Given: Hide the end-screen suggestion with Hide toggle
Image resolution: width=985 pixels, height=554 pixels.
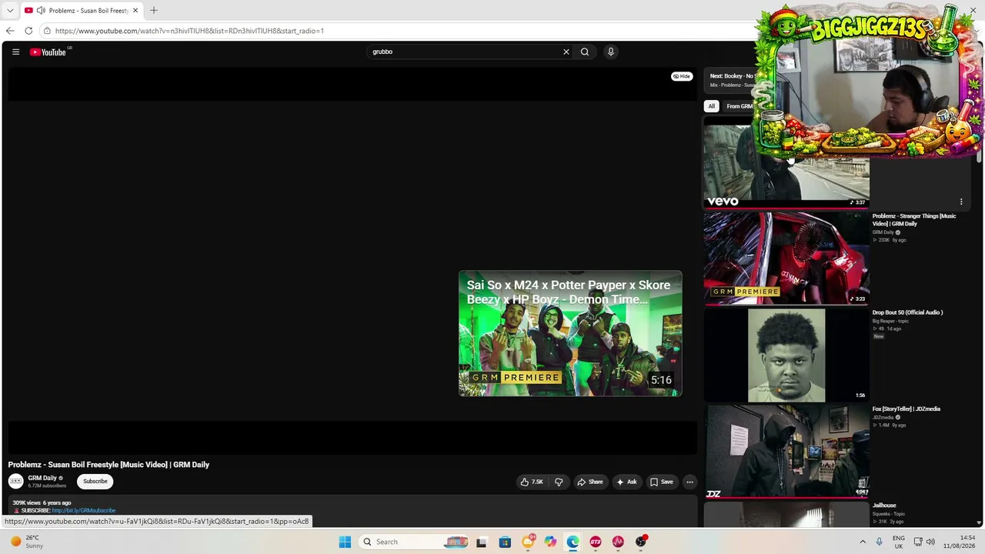Looking at the screenshot, I should pos(682,76).
